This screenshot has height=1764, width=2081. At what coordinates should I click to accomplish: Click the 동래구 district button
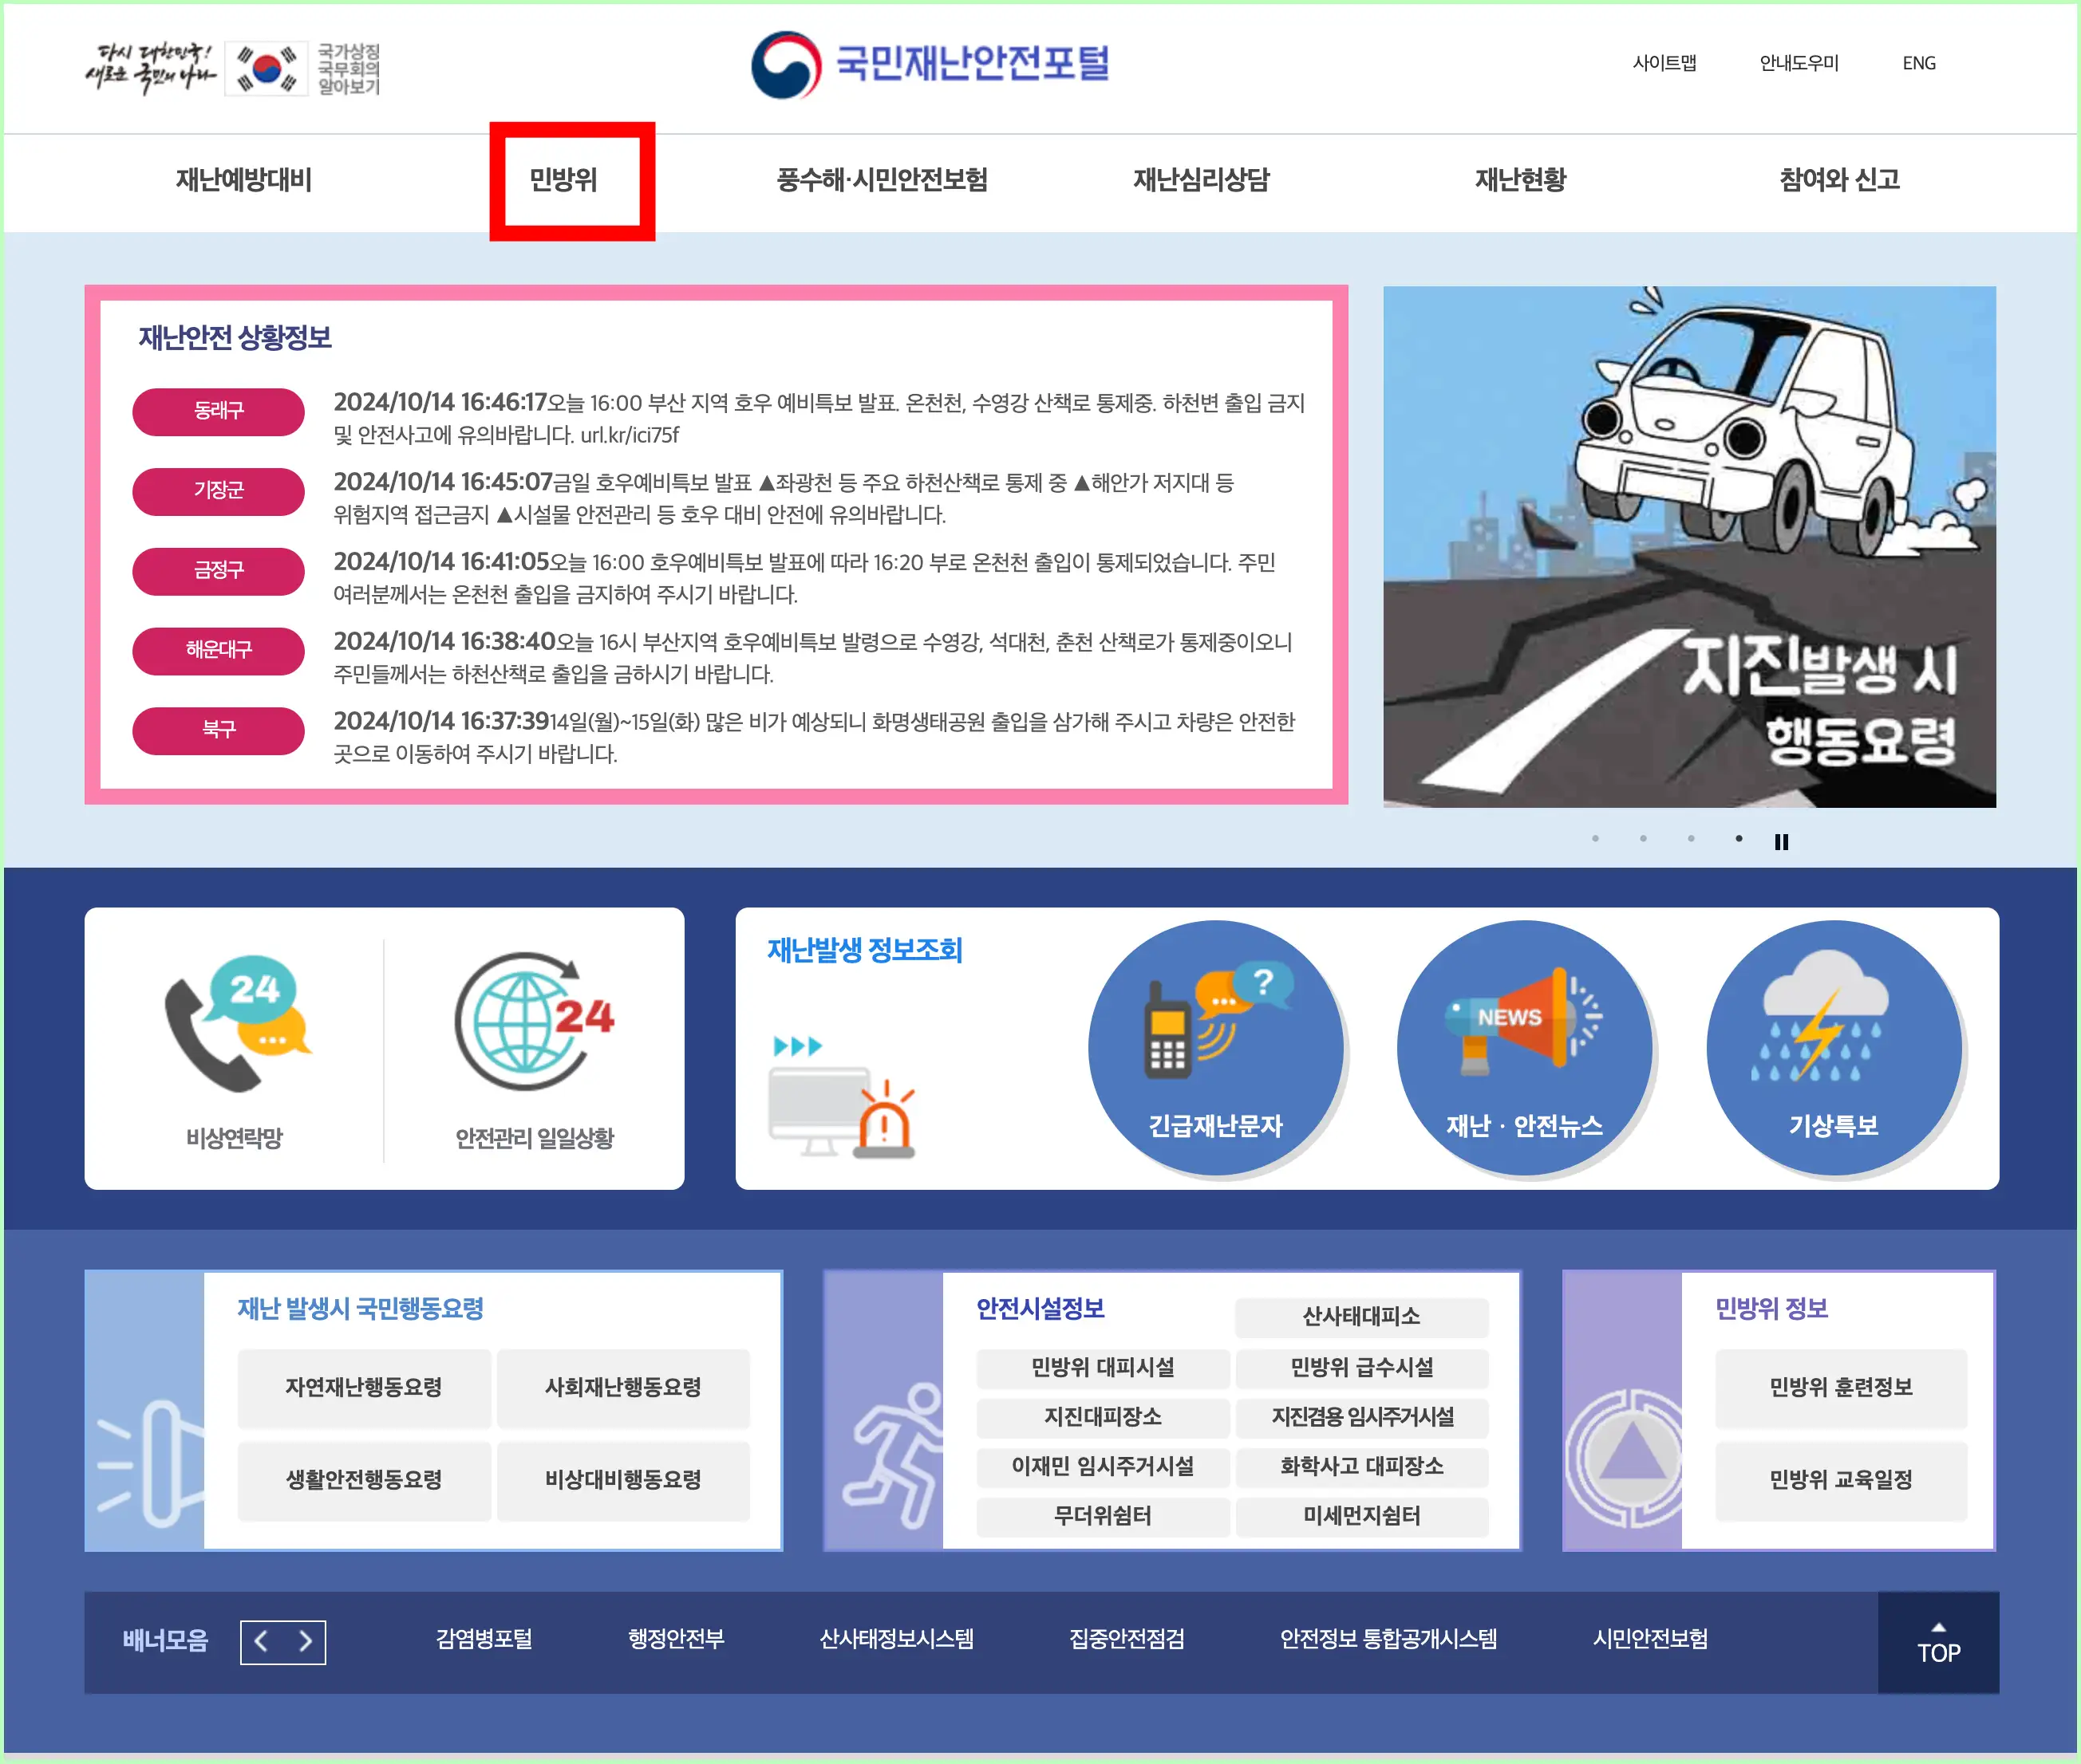coord(218,411)
